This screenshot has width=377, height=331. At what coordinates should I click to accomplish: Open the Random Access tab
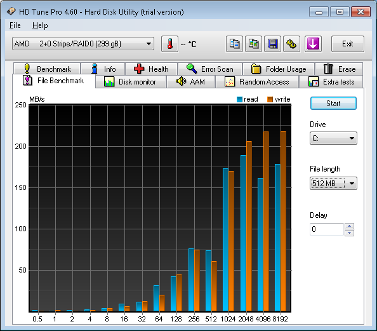pos(257,82)
